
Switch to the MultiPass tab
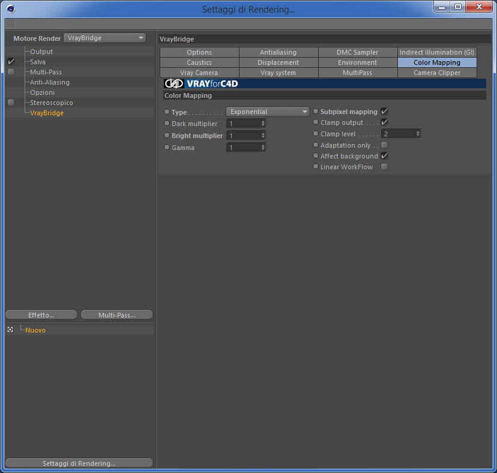[358, 73]
